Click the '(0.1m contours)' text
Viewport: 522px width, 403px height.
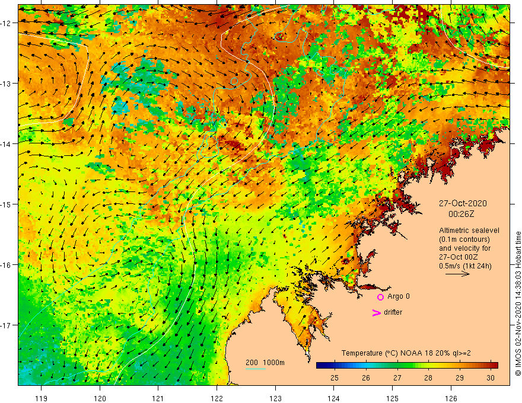[x=464, y=239]
